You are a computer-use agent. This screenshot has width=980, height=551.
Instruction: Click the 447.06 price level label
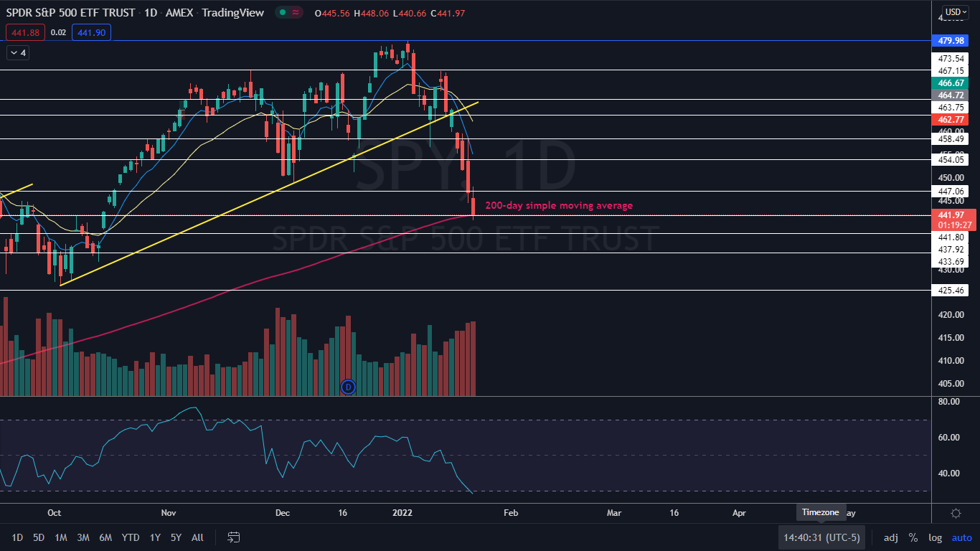tap(951, 191)
